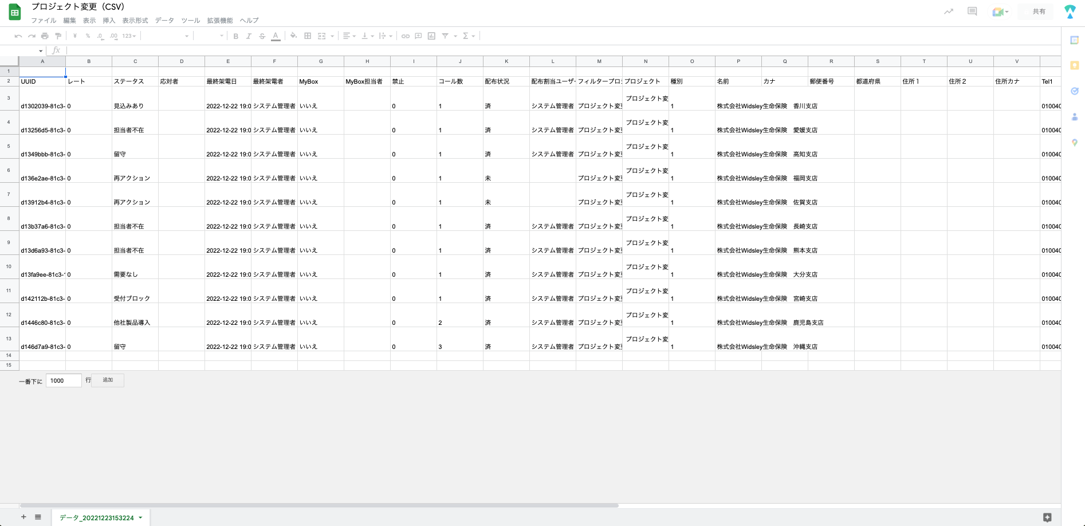
Task: Click the 追加 button to add rows
Action: coord(108,380)
